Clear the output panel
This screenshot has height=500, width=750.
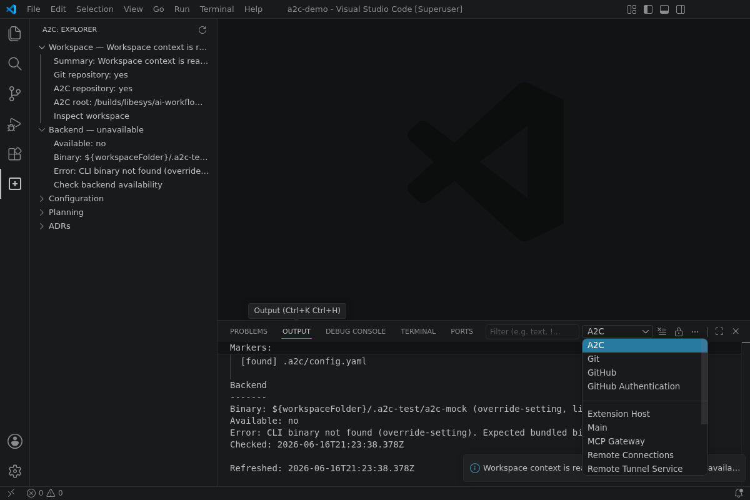tap(662, 331)
